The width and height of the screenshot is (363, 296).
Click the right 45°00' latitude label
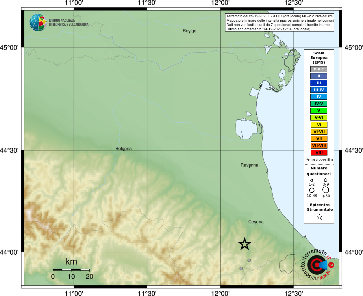[x=354, y=47]
